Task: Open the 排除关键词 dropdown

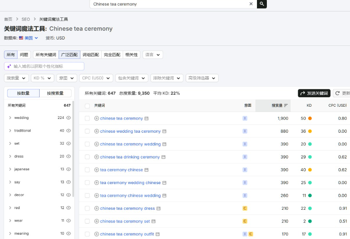Action: tap(167, 78)
